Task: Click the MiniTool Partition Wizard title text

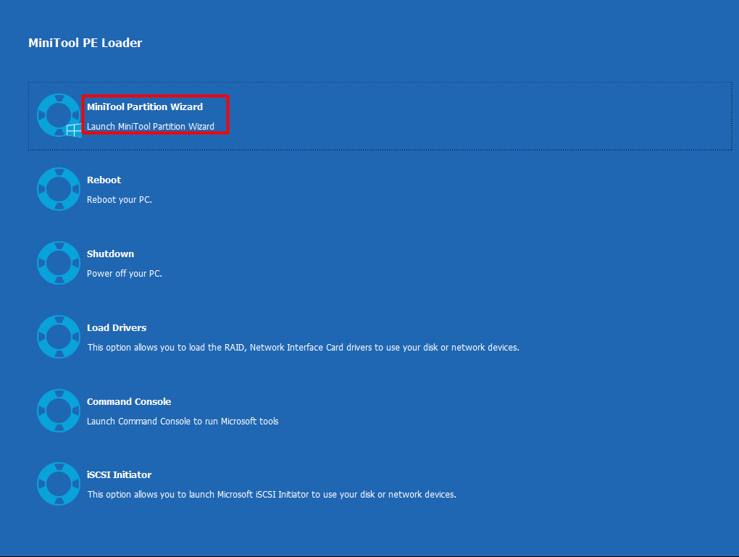Action: coord(145,106)
